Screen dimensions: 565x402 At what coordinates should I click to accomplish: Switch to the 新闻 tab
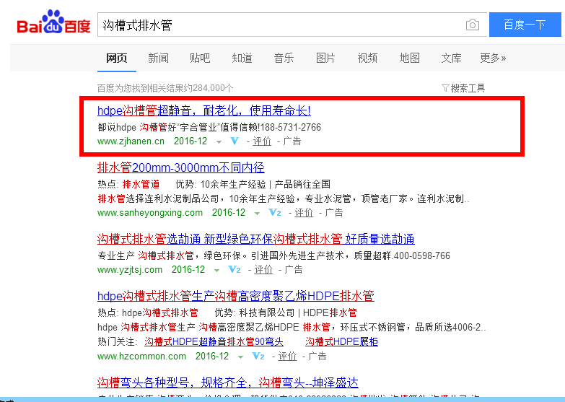[158, 58]
